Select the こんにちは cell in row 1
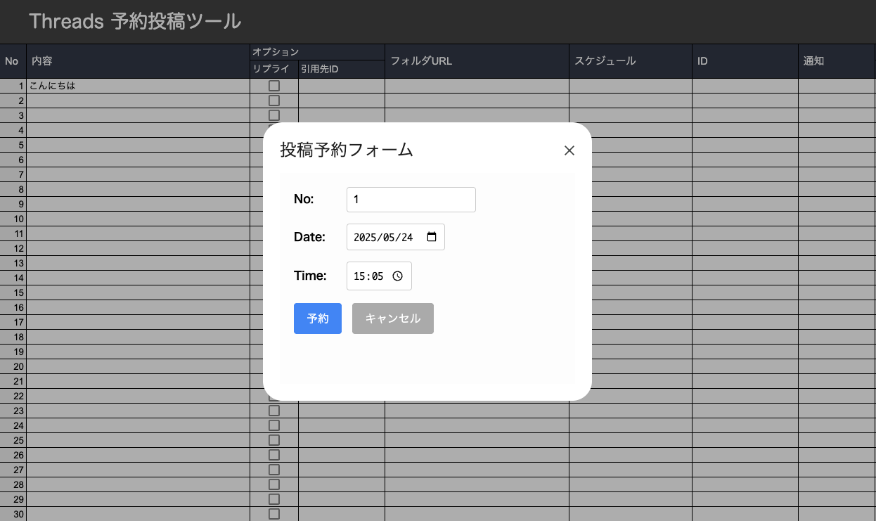This screenshot has height=521, width=876. 139,86
